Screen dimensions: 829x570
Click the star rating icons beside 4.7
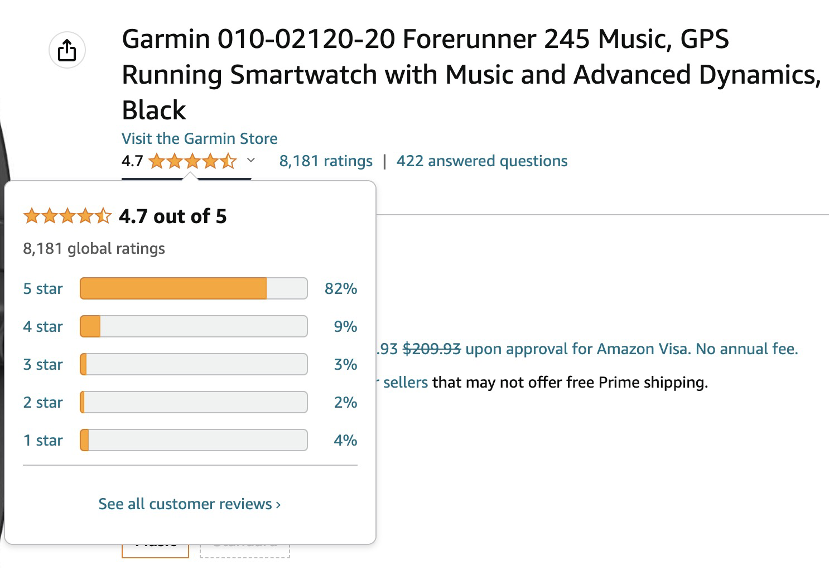[192, 161]
